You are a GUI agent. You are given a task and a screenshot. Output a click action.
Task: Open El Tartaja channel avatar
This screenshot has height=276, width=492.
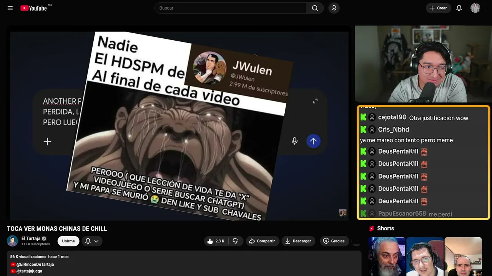click(13, 241)
